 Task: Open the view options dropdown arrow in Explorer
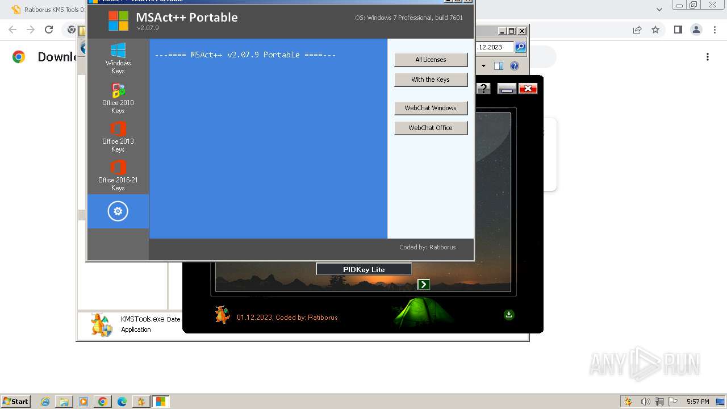[484, 66]
